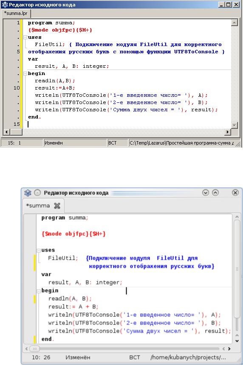Click horizontal scrollbar thumb in lower editor
The height and width of the screenshot is (365, 243).
pyautogui.click(x=35, y=349)
